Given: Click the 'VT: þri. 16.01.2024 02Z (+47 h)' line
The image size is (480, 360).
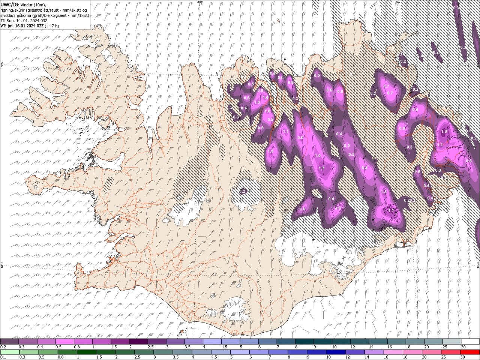Looking at the screenshot, I should (30, 26).
